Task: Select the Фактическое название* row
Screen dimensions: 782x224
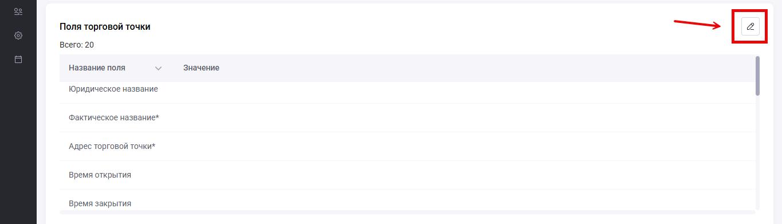Action: pos(406,118)
